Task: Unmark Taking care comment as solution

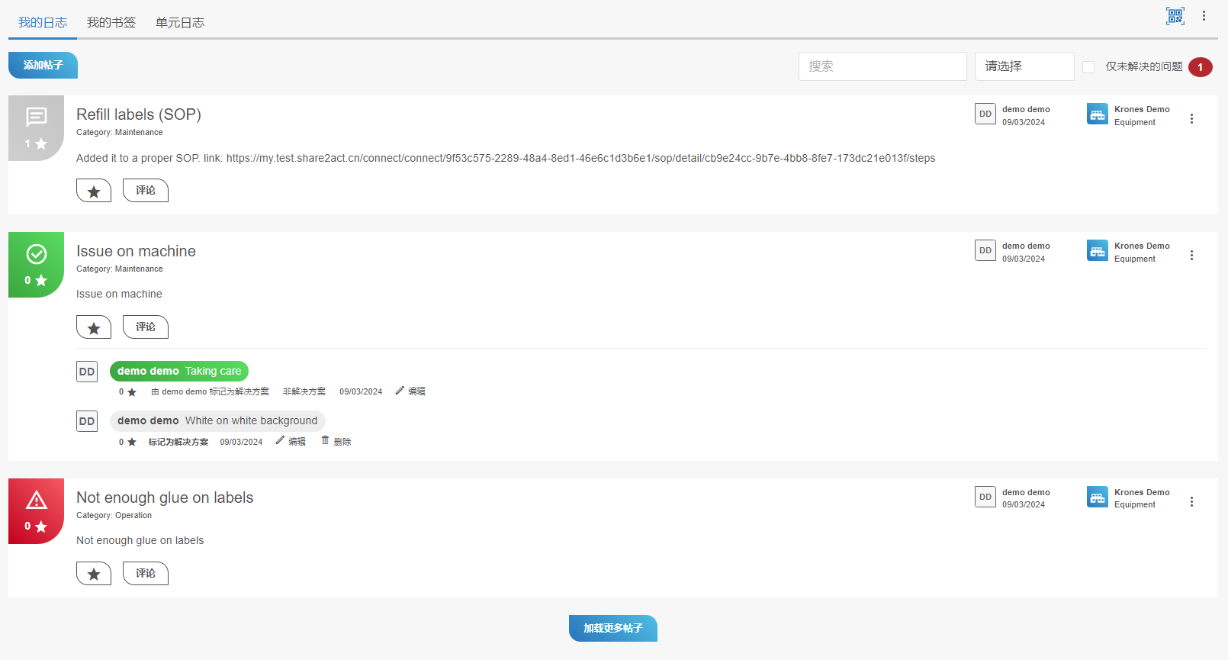Action: pyautogui.click(x=304, y=391)
